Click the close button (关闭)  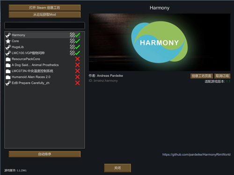(117, 168)
